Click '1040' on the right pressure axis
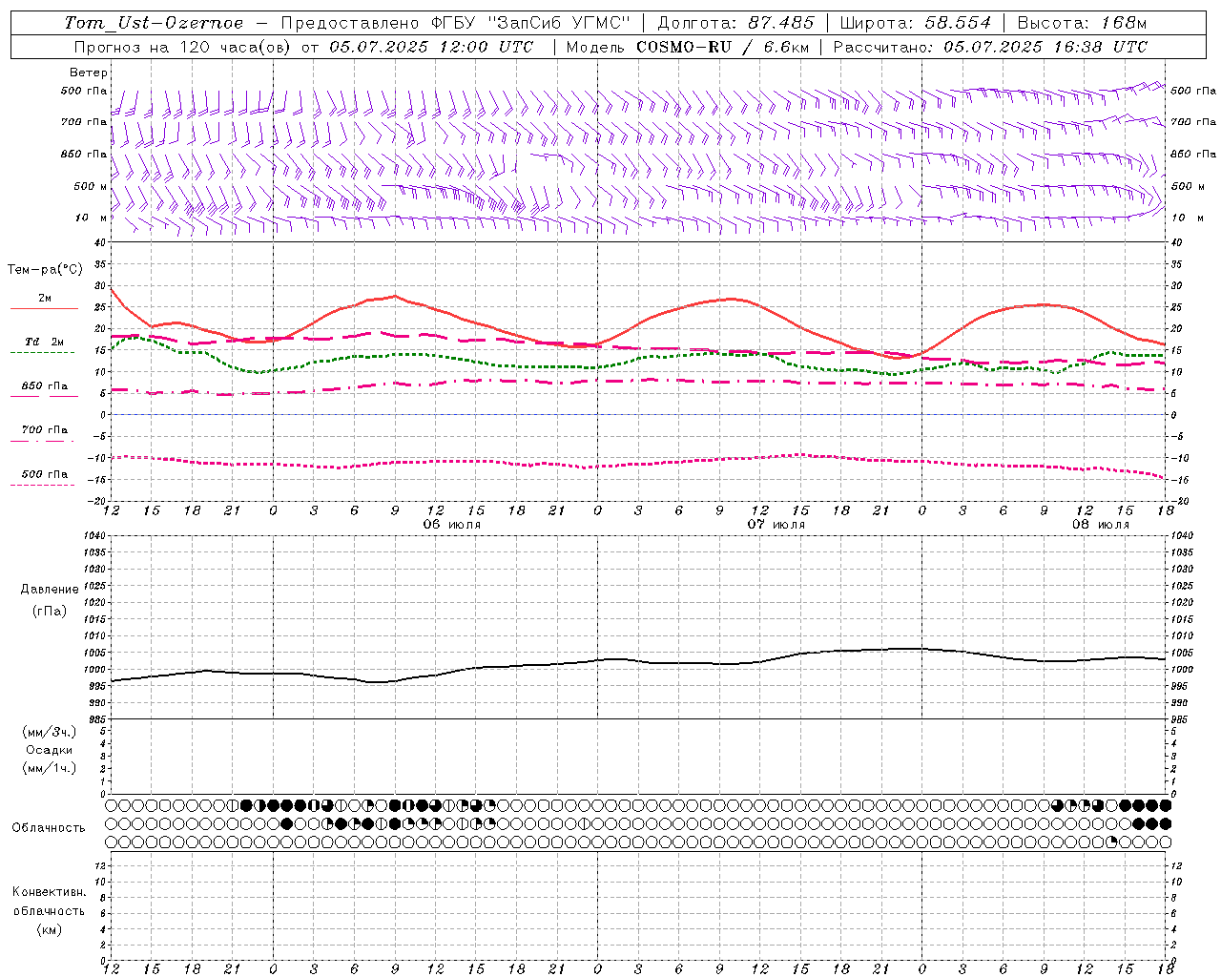1221x977 pixels. (x=1182, y=536)
